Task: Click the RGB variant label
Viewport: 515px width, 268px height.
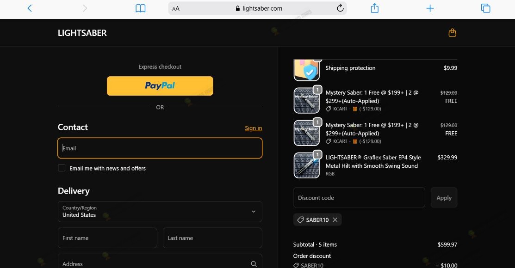Action: [x=330, y=174]
